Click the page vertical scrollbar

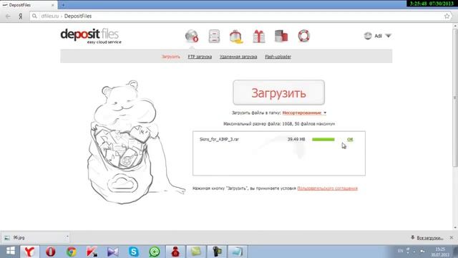[455, 97]
